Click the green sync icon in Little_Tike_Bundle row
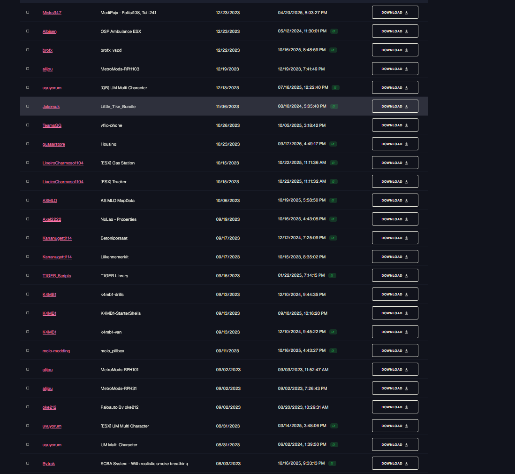This screenshot has height=474, width=515. click(x=334, y=106)
